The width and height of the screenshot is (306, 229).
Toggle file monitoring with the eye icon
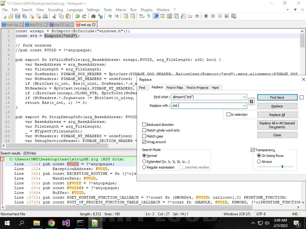point(197,16)
